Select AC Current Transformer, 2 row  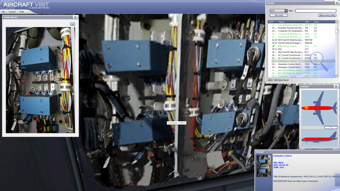(x=301, y=58)
